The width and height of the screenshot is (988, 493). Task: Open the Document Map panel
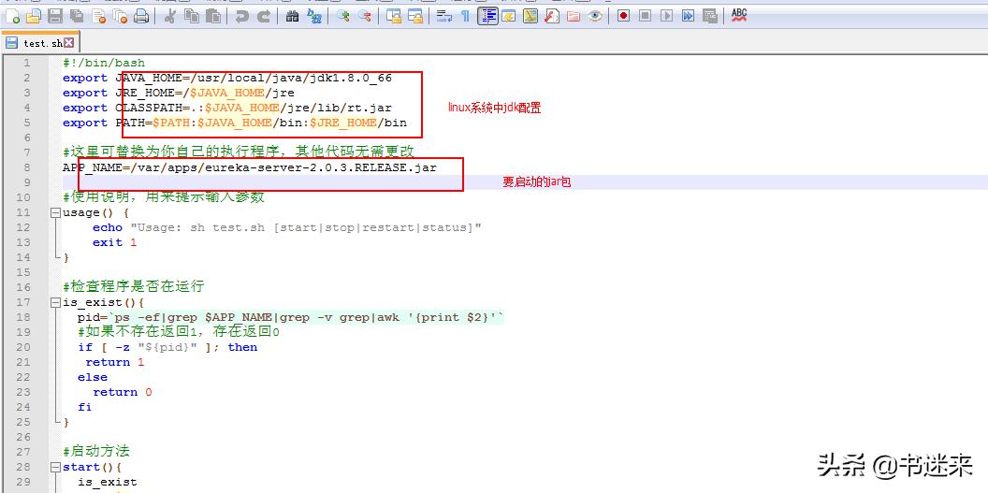pos(530,16)
